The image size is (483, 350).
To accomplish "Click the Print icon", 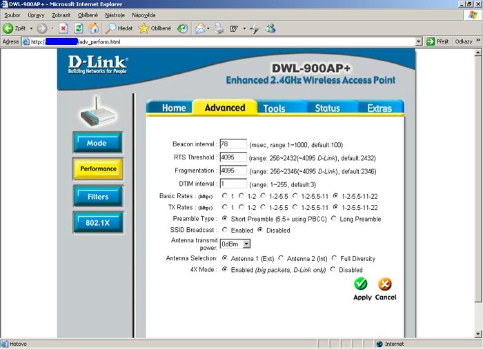I will point(219,28).
